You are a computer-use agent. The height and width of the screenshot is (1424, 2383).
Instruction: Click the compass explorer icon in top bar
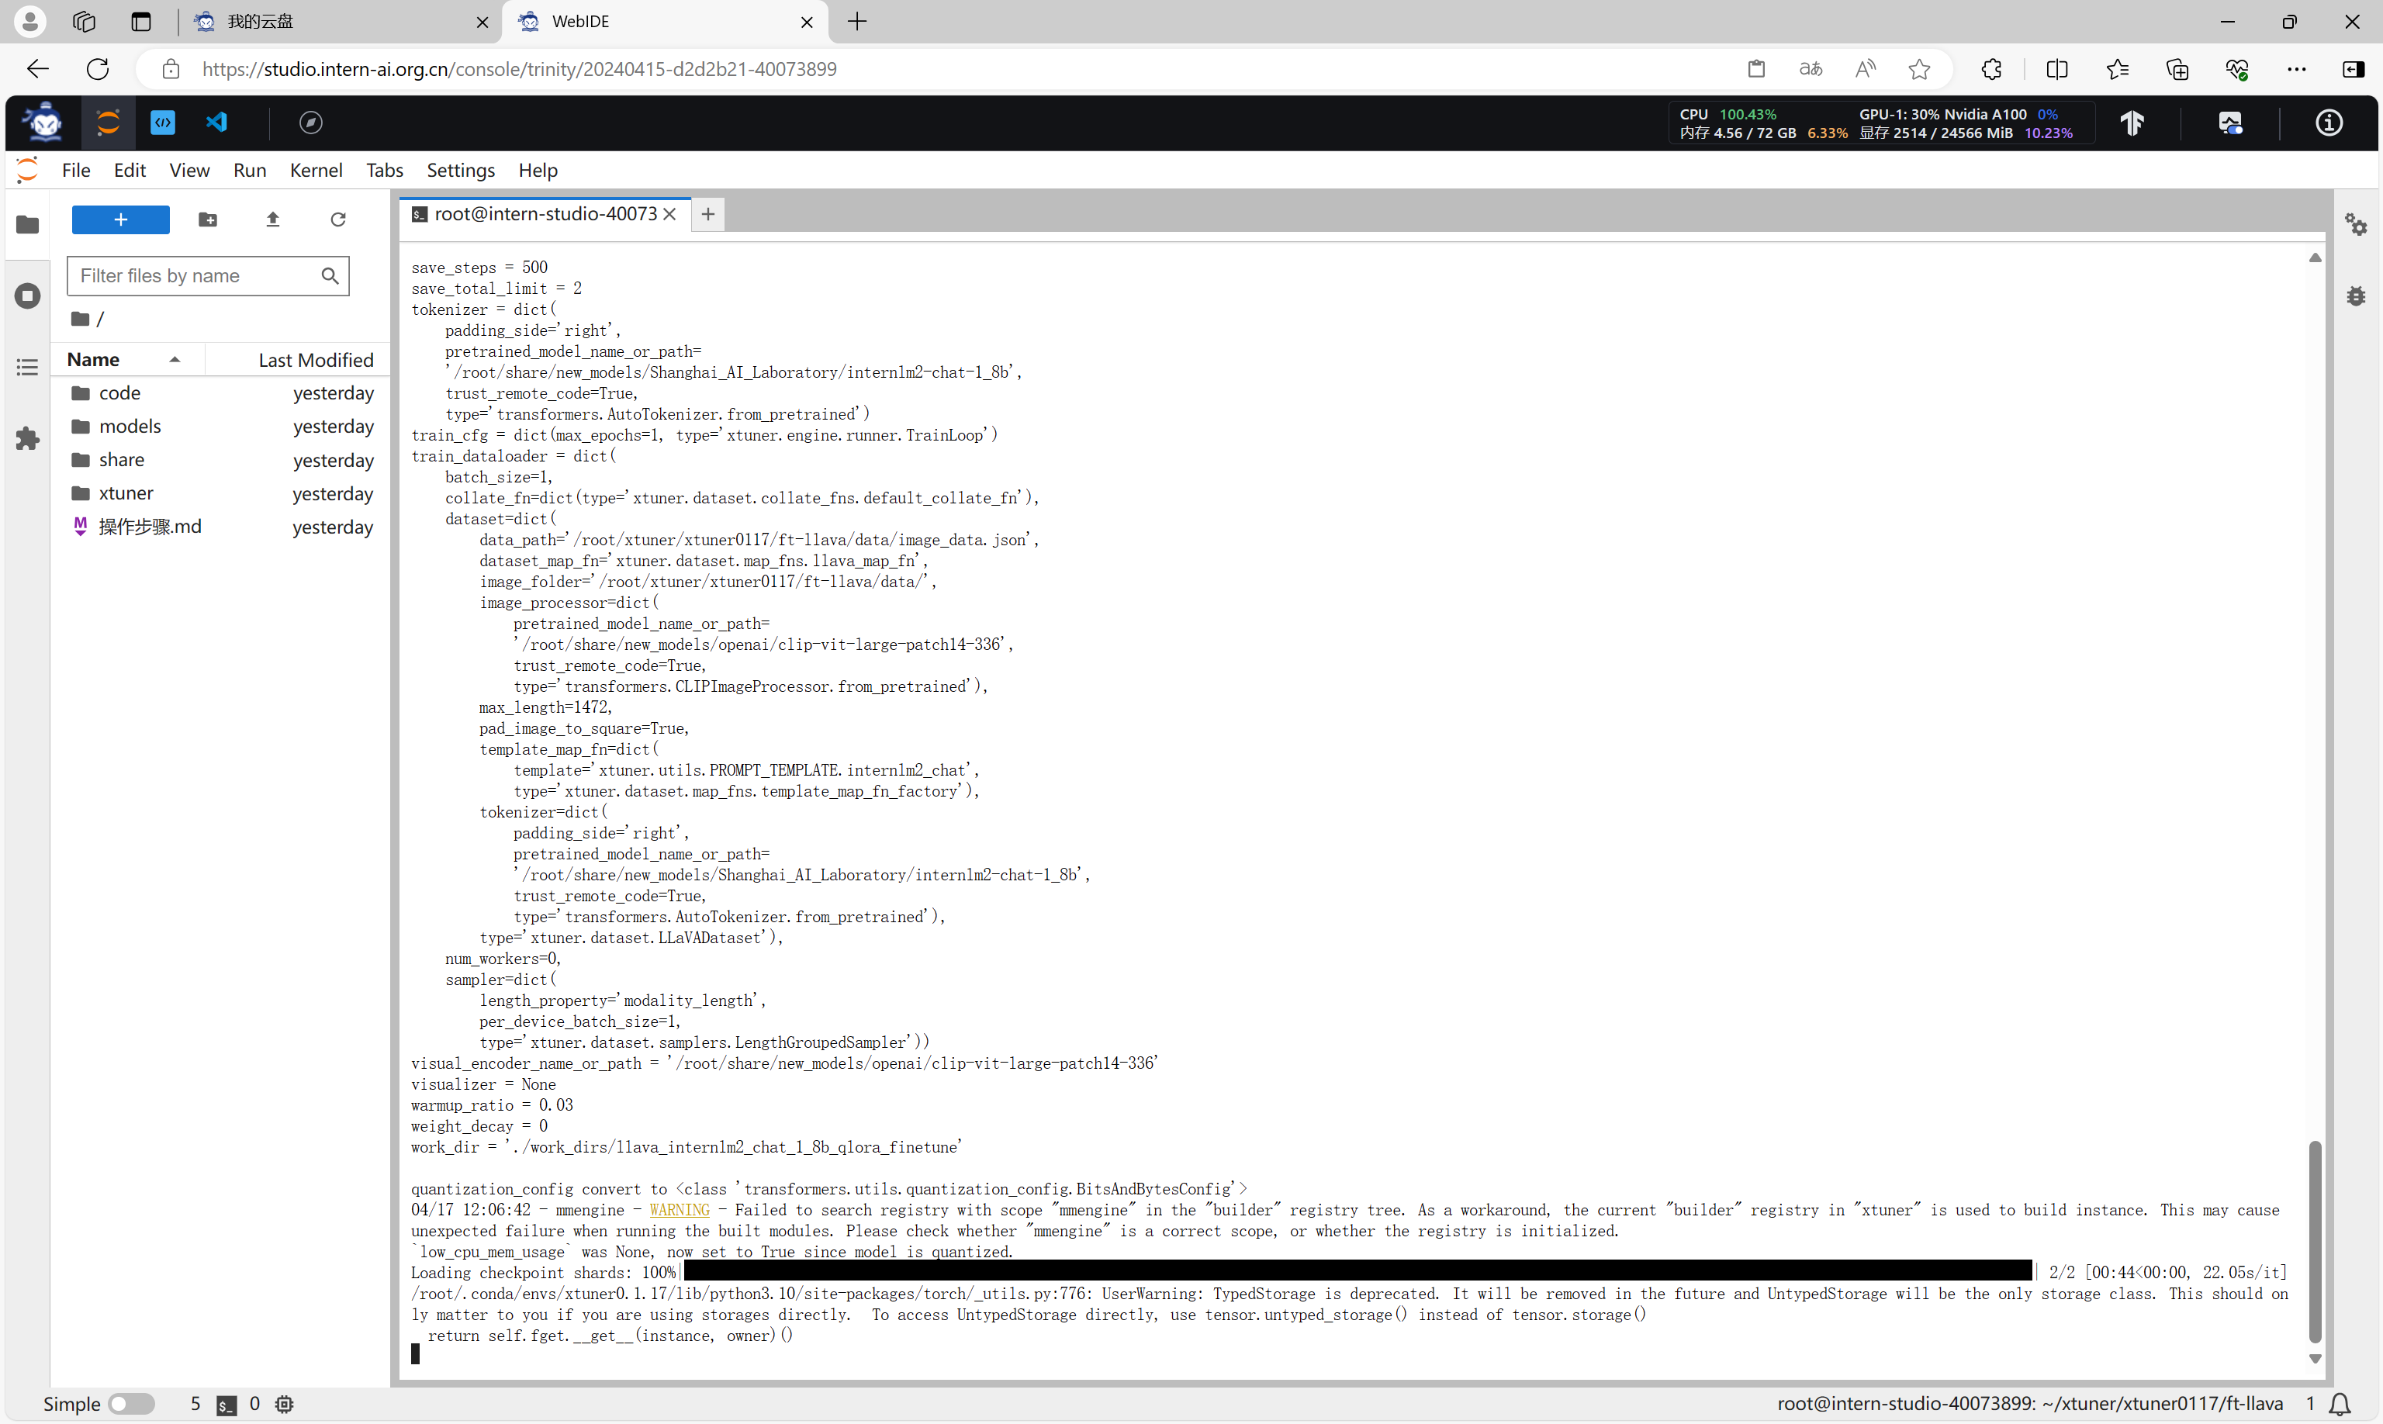coord(311,122)
